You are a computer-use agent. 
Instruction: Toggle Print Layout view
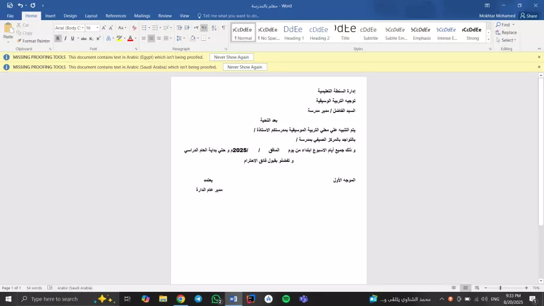point(466,288)
